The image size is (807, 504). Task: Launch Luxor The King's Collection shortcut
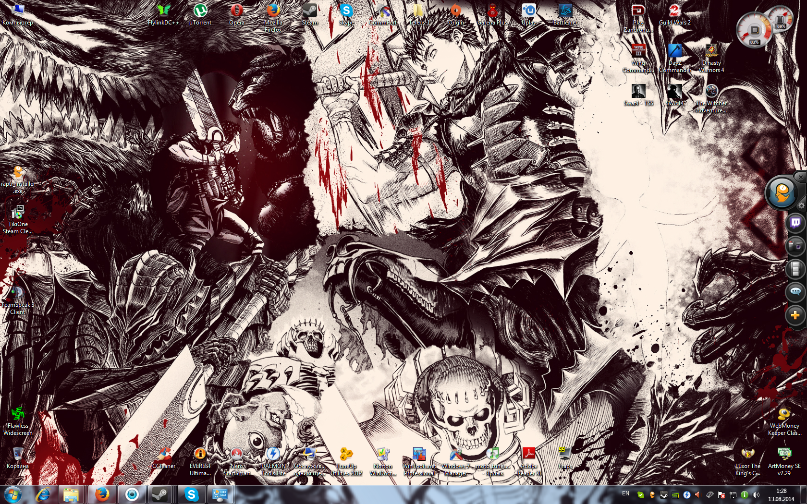pos(748,461)
